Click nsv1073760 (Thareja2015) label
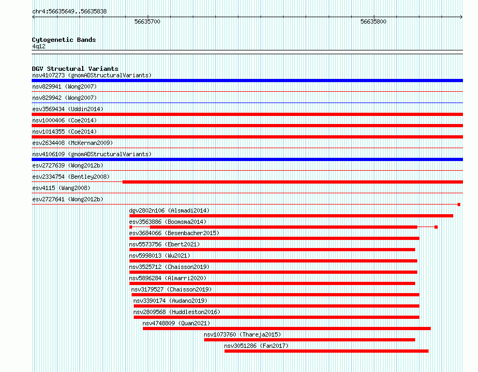This screenshot has height=372, width=478. 242,334
